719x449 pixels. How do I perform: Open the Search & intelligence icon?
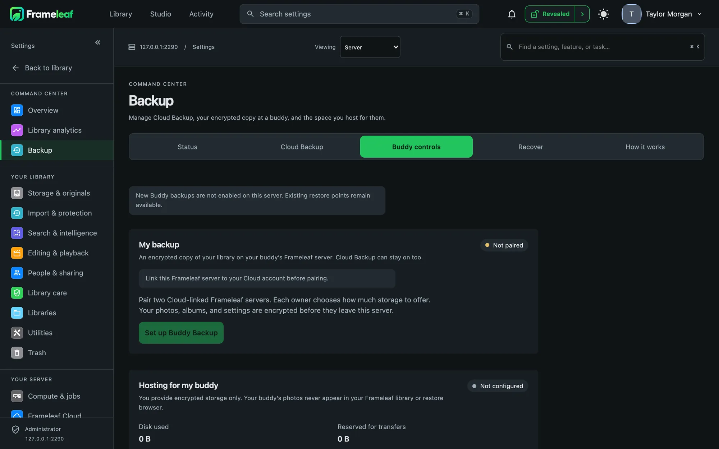coord(17,233)
